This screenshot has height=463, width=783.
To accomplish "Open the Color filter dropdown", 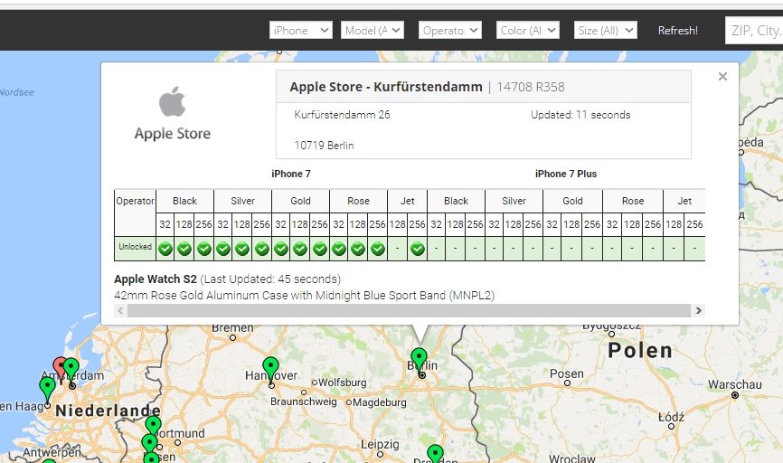I will point(528,31).
